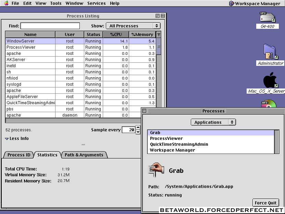
Task: Increase the sample interval with up arrow
Action: [x=138, y=128]
